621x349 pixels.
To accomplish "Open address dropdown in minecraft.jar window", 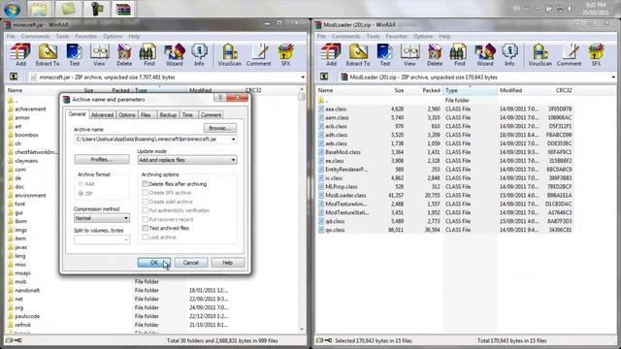I will (303, 78).
